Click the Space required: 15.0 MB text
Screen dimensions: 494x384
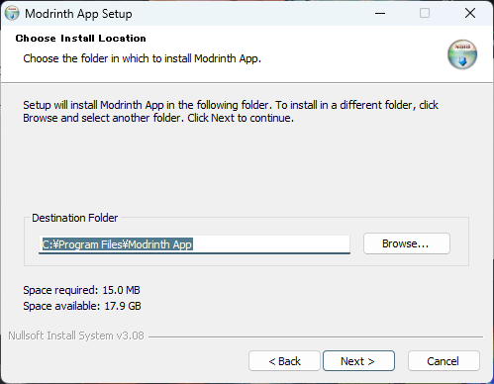(x=81, y=290)
